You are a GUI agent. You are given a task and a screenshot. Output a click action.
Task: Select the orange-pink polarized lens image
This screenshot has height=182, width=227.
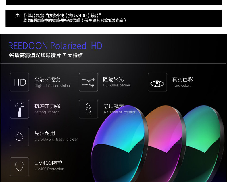166,143
